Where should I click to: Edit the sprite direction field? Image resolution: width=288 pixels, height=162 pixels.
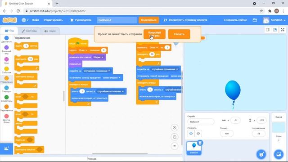pos(259,134)
